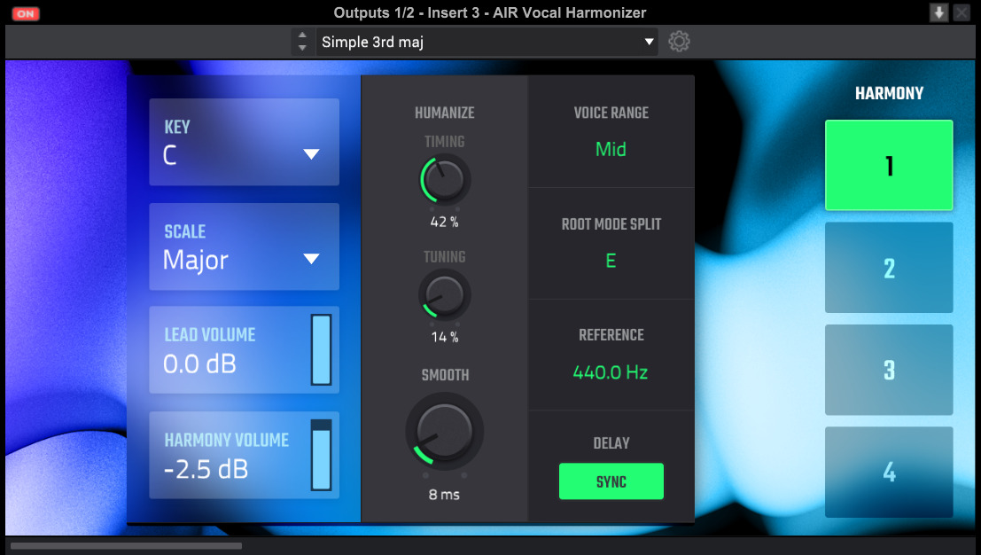The width and height of the screenshot is (981, 555).
Task: Select previous preset with up arrow
Action: coord(302,35)
